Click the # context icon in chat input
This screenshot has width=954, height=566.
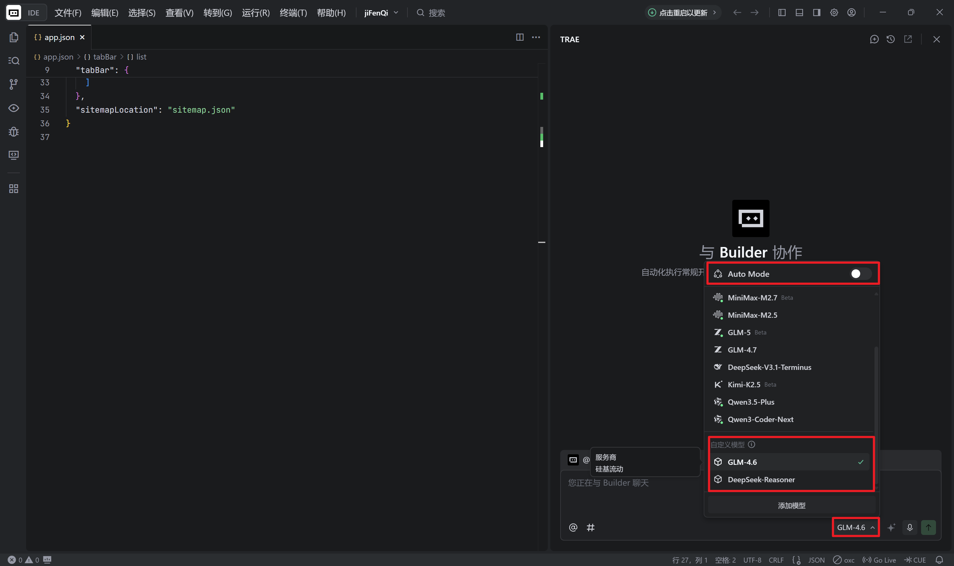pyautogui.click(x=591, y=528)
